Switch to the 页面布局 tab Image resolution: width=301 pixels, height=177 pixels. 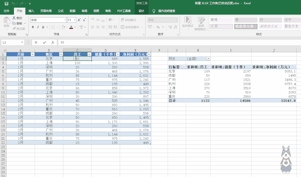click(x=46, y=11)
